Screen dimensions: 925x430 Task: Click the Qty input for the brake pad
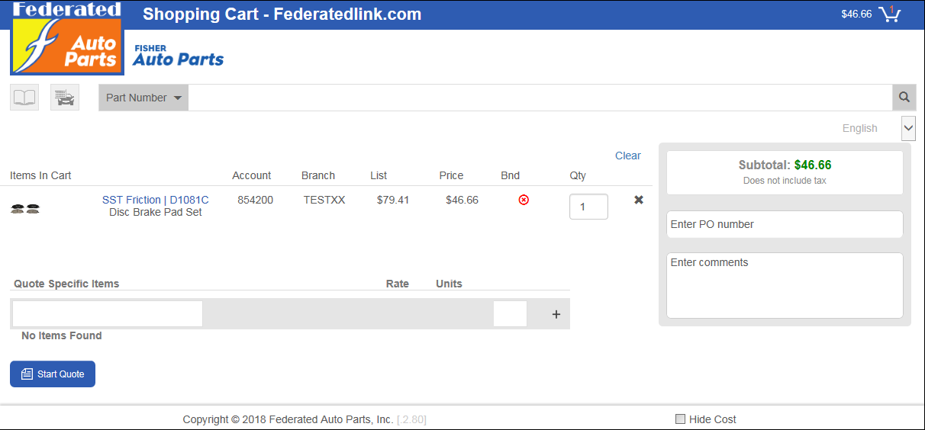[x=588, y=207]
